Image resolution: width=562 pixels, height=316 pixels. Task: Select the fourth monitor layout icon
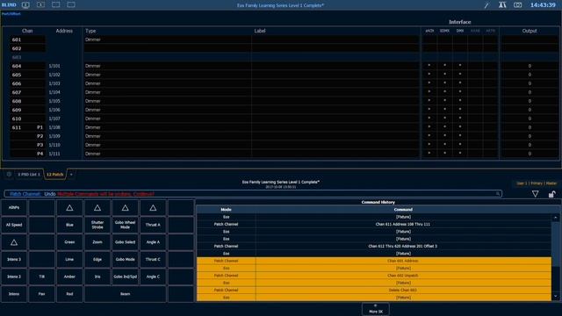tap(71, 5)
